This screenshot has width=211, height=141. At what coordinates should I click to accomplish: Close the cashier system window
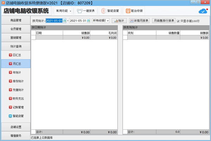[x=205, y=2]
